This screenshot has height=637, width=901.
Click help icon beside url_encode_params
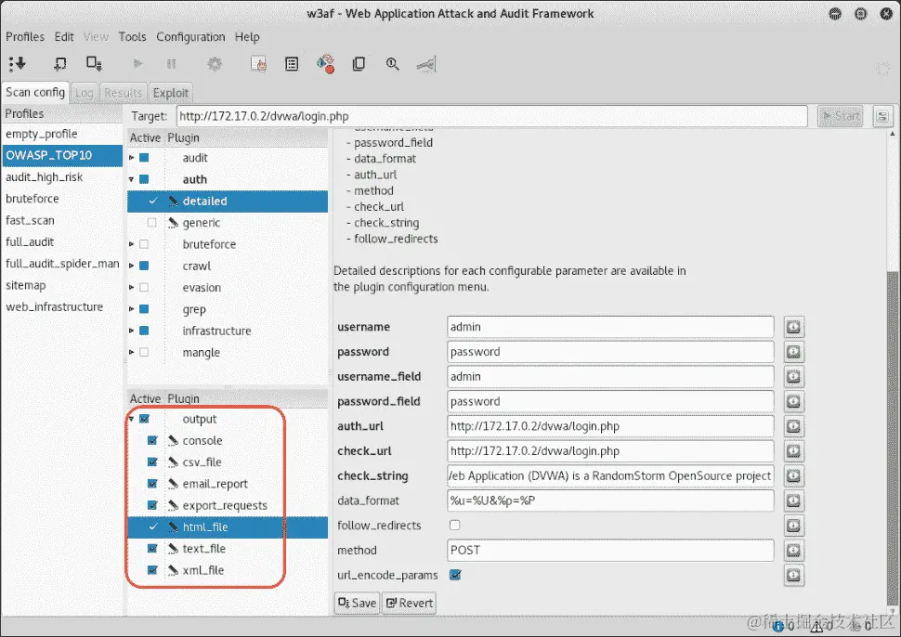793,575
